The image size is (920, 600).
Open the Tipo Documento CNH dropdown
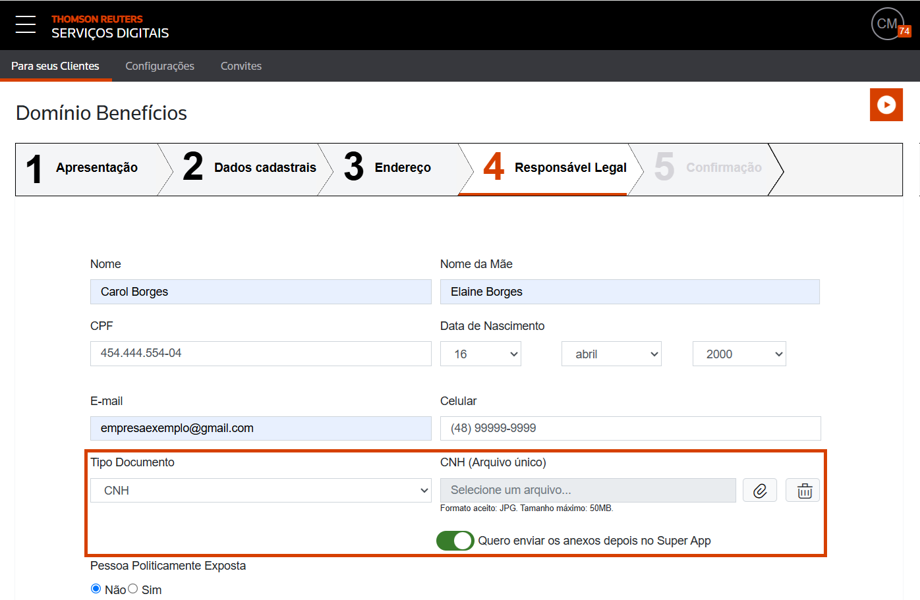261,491
